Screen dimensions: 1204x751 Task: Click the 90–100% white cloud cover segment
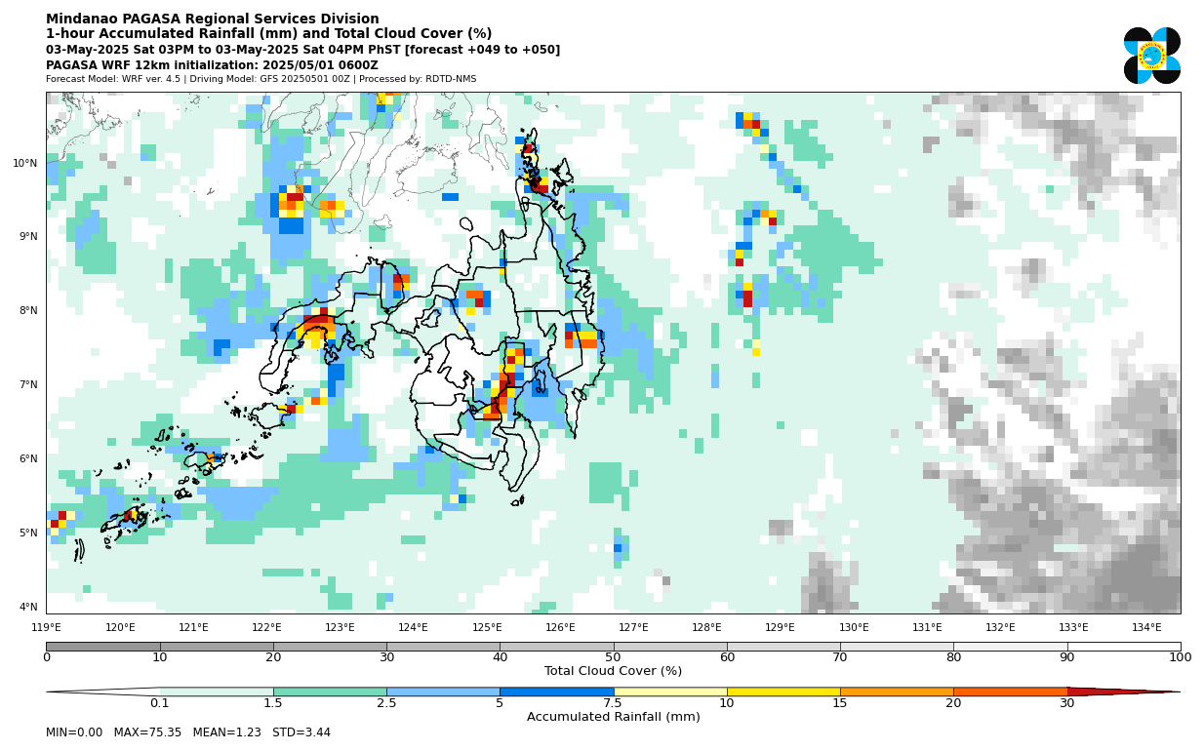point(1124,646)
